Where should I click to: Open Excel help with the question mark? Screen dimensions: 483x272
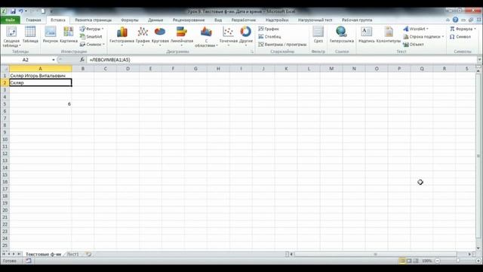point(455,20)
